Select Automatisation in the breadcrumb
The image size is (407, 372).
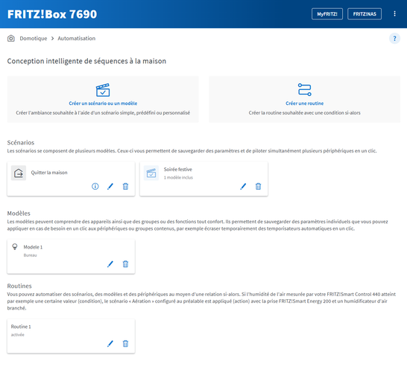pyautogui.click(x=77, y=39)
